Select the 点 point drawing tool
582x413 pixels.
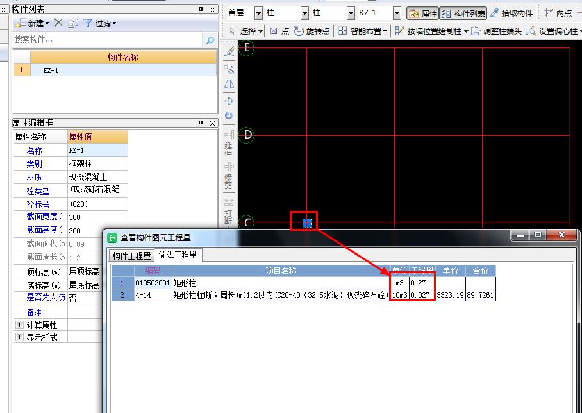click(279, 31)
